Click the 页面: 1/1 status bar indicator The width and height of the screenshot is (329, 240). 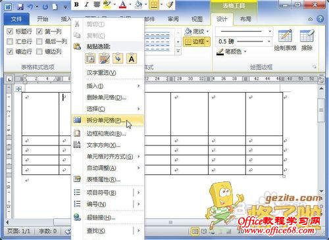(x=18, y=231)
